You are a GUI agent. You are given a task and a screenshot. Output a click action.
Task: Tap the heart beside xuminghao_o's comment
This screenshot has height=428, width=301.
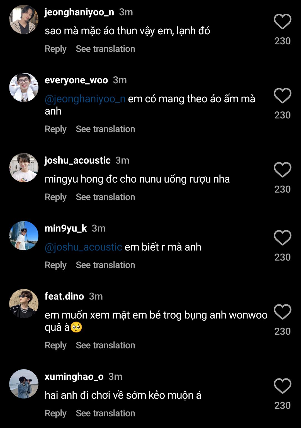[x=282, y=386]
